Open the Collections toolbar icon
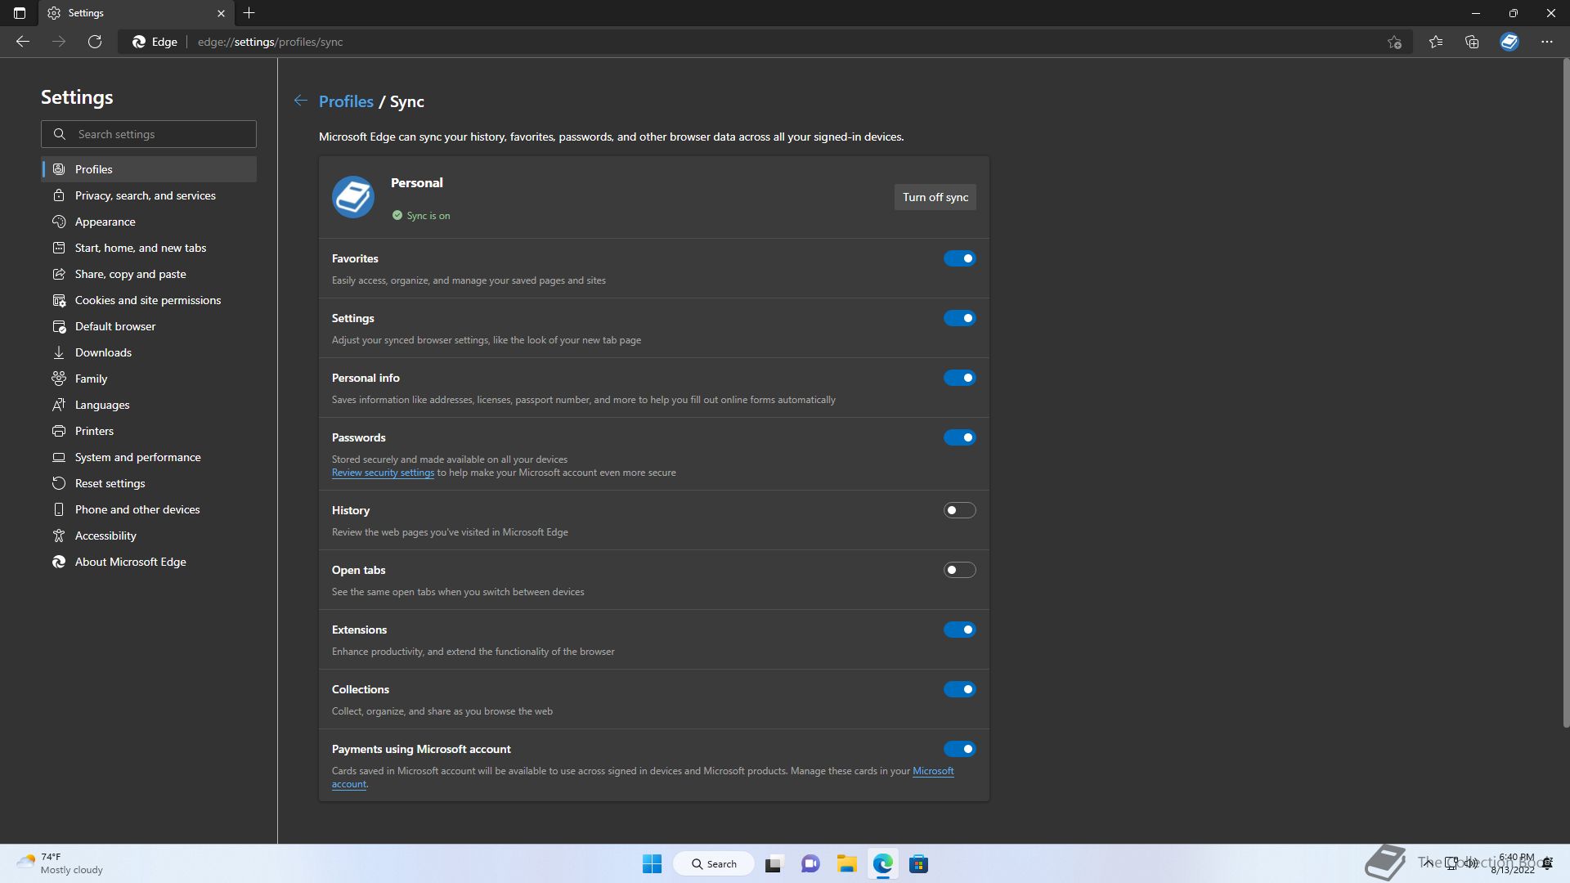1570x883 pixels. [x=1472, y=42]
